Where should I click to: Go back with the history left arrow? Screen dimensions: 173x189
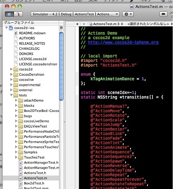(x=77, y=24)
